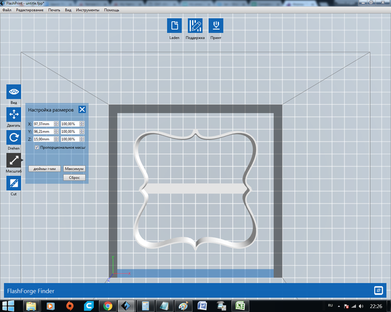Open the Calculator taskbar icon
The image size is (391, 312).
click(145, 306)
